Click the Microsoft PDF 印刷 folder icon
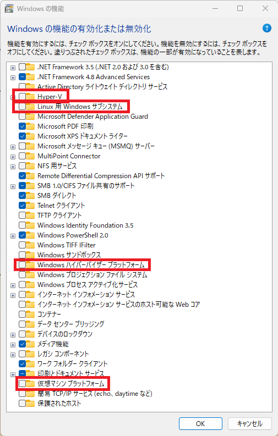278x436 pixels. [x=30, y=126]
